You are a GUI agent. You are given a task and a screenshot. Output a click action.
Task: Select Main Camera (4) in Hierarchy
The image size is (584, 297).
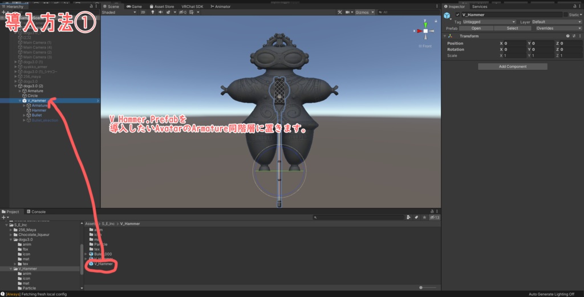(x=37, y=48)
